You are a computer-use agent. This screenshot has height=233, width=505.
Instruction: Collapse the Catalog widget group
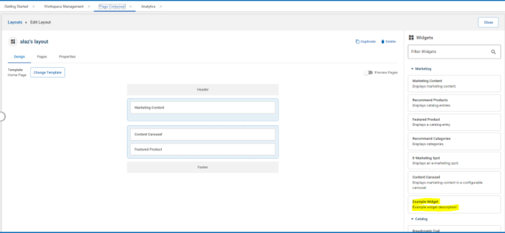coord(412,219)
